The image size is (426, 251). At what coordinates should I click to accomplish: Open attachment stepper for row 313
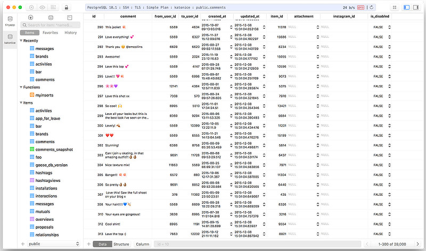pyautogui.click(x=317, y=233)
